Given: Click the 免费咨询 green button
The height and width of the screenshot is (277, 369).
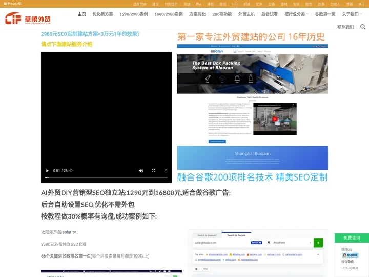Looking at the screenshot, I should point(352,238).
